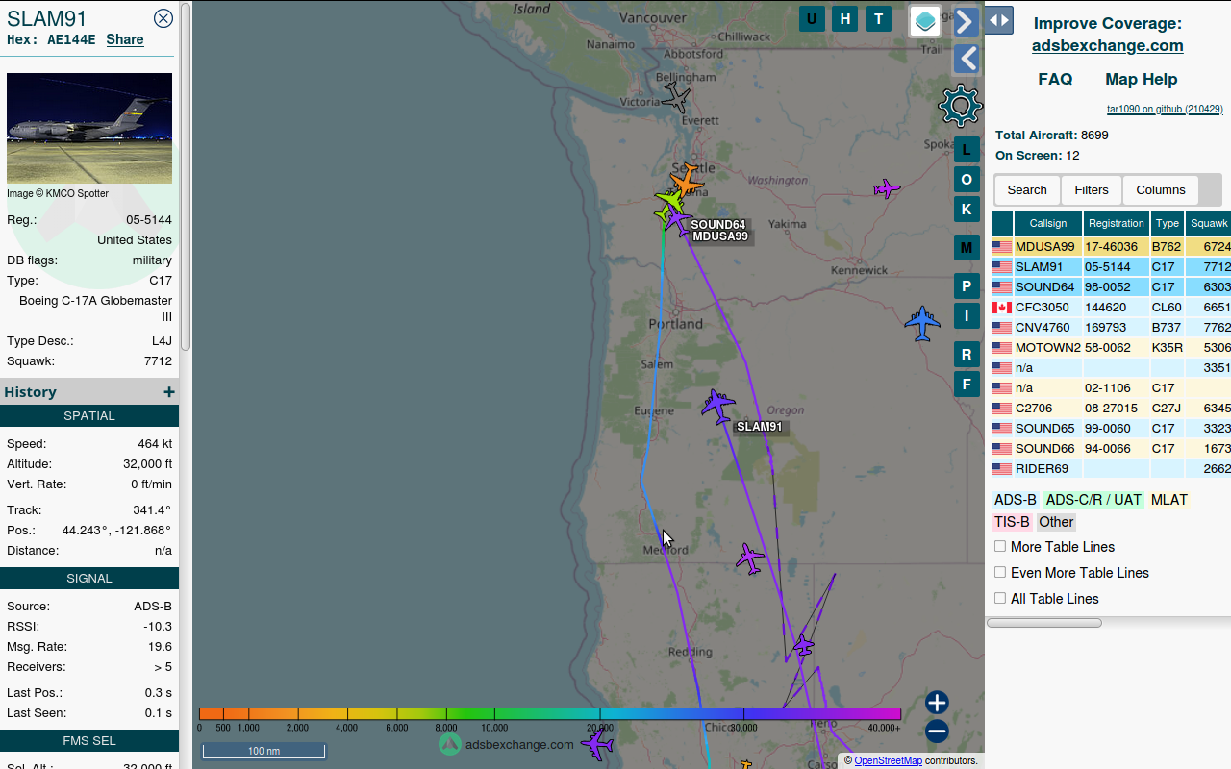
Task: Select the MOTOWN2 row in table
Action: click(x=1111, y=348)
